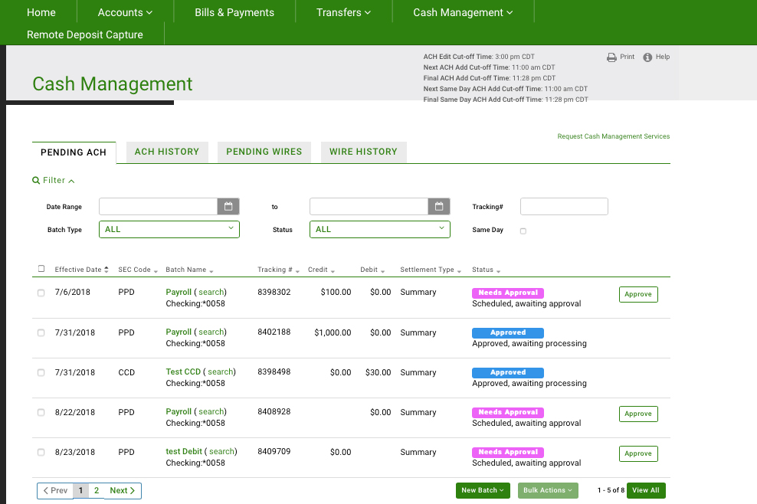Expand the New Batch dropdown button
This screenshot has height=504, width=757.
482,490
